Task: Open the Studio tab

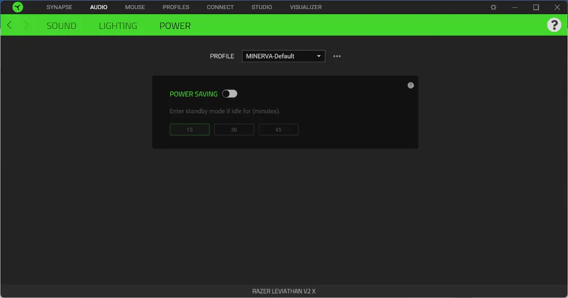Action: (262, 7)
